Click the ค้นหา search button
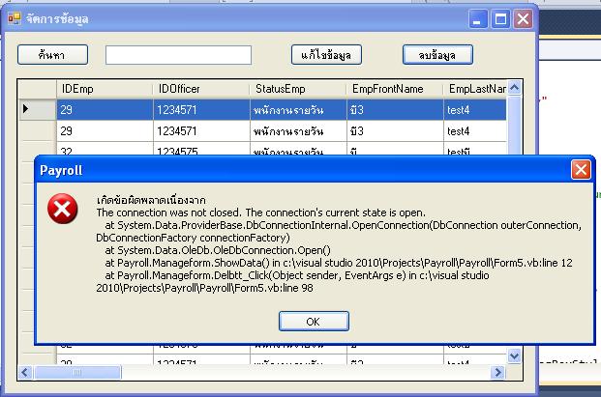Viewport: 601px width, 397px height. point(52,55)
